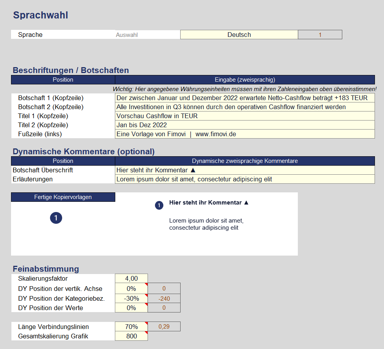Image resolution: width=384 pixels, height=349 pixels.
Task: Select the 'Hier steht ihr Kommentar' input cell
Action: [x=245, y=170]
